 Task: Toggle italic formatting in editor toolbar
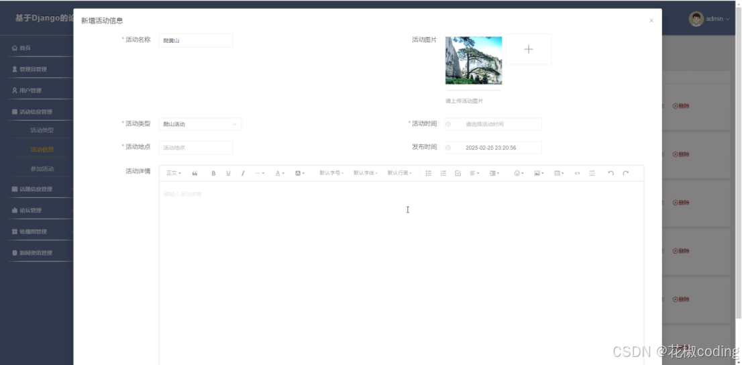coord(243,173)
